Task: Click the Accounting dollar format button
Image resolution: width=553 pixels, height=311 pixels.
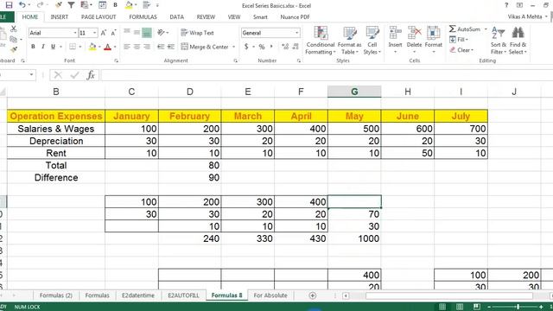Action: pos(246,47)
